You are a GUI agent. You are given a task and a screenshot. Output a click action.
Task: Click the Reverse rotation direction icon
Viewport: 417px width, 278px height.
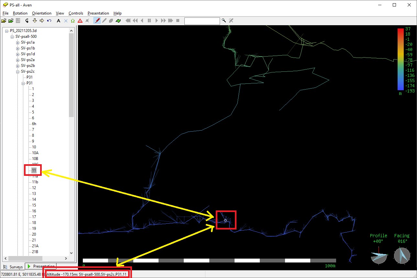[49, 21]
